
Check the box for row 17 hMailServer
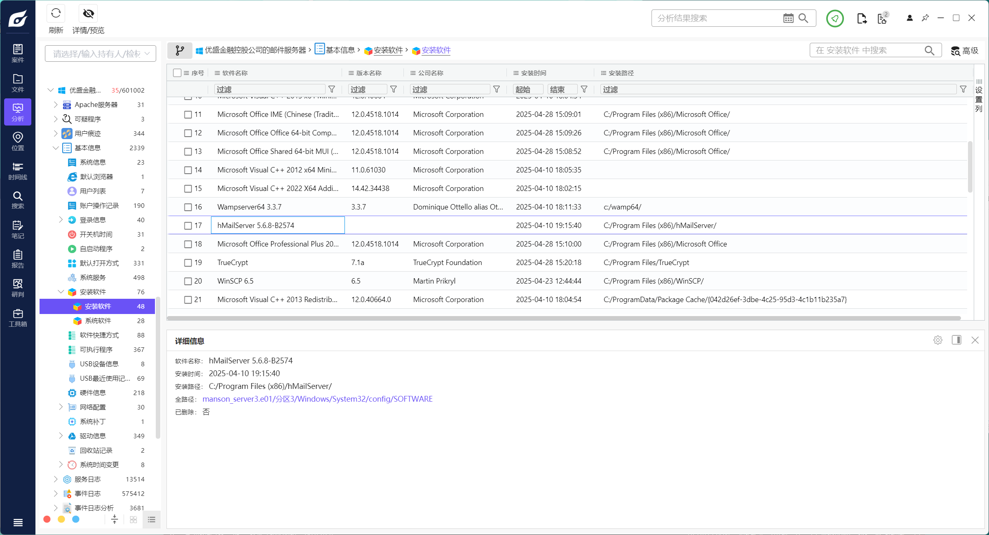coord(188,226)
